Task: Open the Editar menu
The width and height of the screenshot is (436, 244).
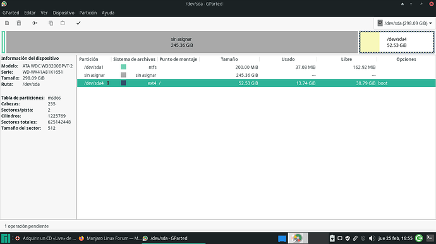Action: [30, 13]
